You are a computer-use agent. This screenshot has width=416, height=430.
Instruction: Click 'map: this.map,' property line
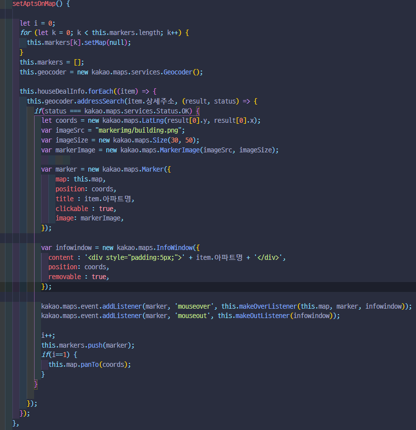[81, 179]
